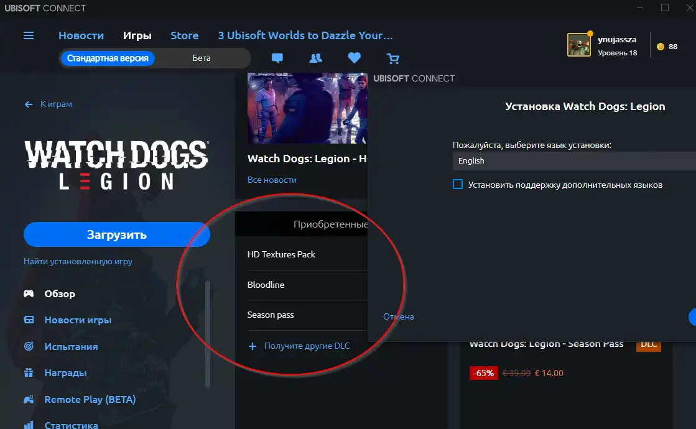Image resolution: width=696 pixels, height=429 pixels.
Task: Click Найти установленную игру link
Action: (78, 261)
